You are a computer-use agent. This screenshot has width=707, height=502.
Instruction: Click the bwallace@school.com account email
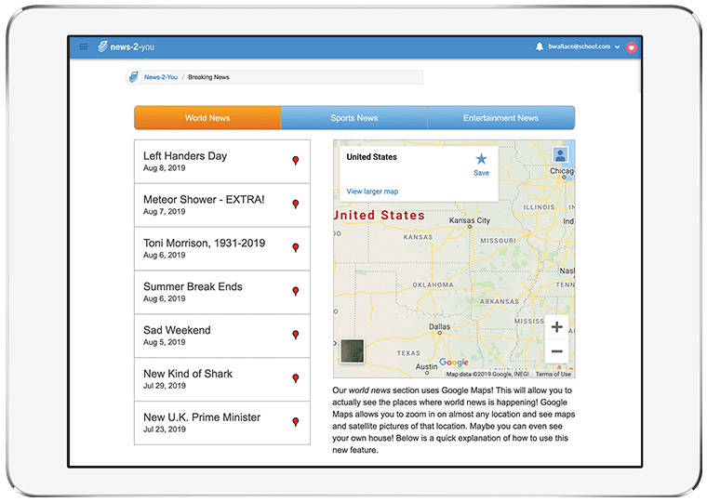580,46
